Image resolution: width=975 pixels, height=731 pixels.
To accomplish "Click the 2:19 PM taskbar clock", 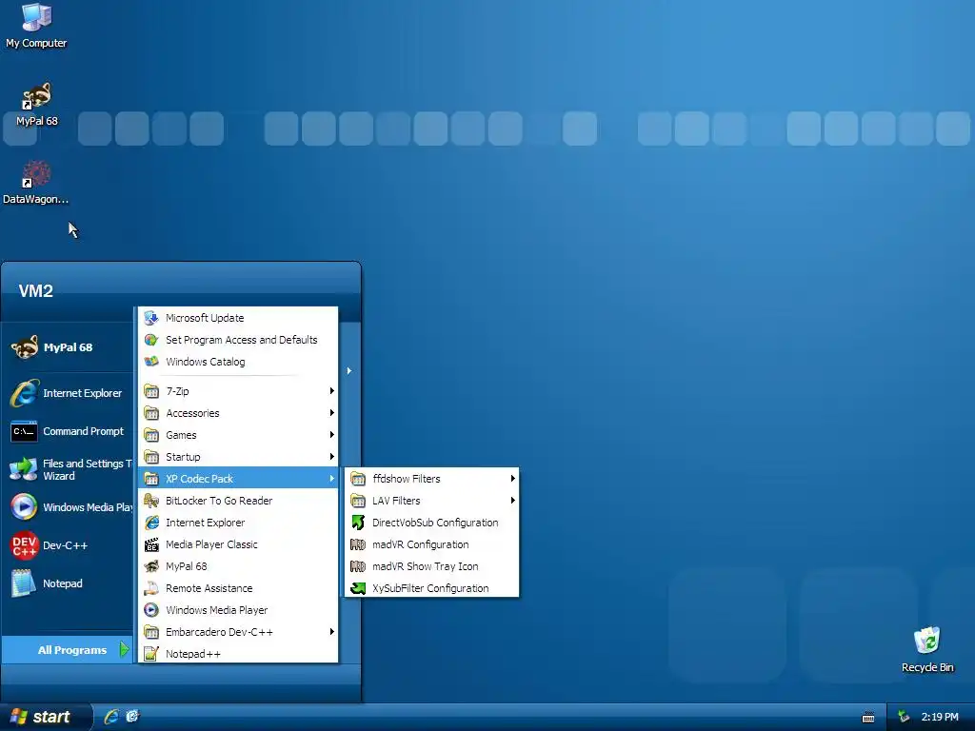I will tap(940, 717).
